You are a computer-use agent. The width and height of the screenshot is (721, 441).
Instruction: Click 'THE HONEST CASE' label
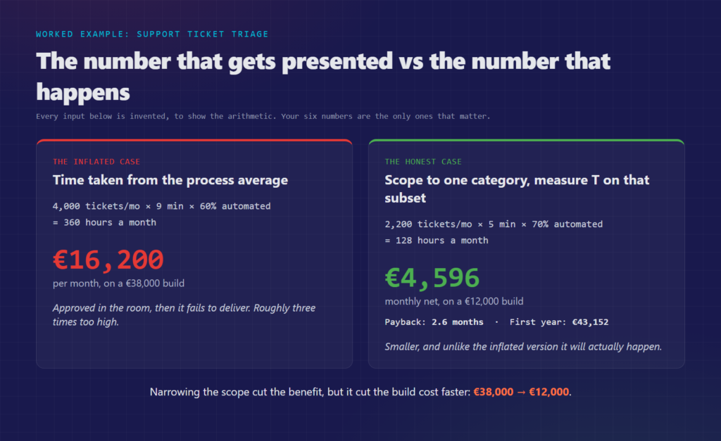423,162
